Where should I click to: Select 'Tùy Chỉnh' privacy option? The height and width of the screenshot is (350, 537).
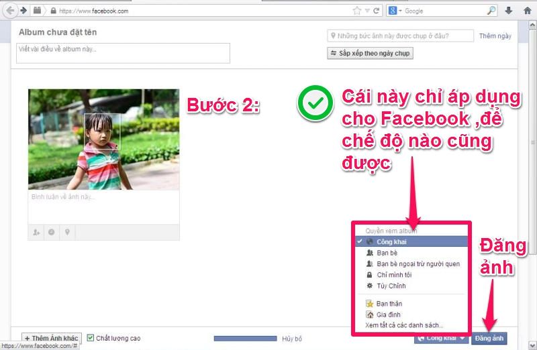411,286
